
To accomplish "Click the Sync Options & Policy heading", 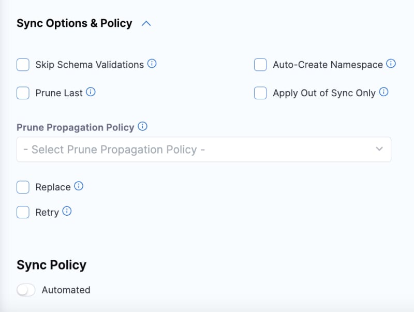I will pos(75,24).
